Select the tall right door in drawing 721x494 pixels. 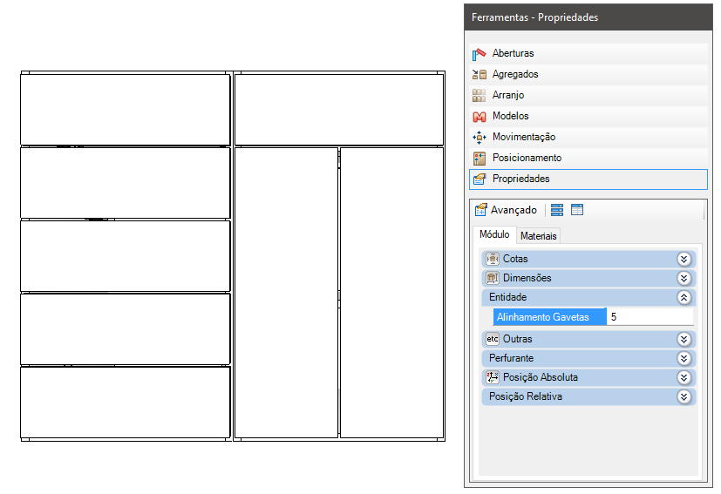coord(391,292)
